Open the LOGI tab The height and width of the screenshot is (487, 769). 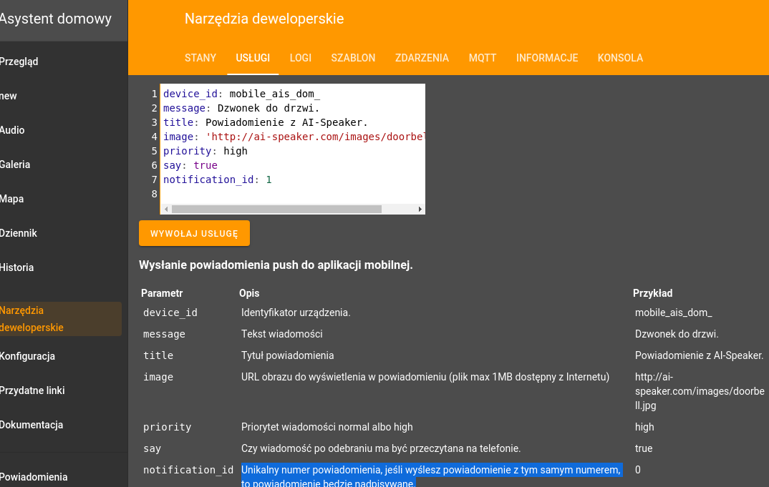300,58
